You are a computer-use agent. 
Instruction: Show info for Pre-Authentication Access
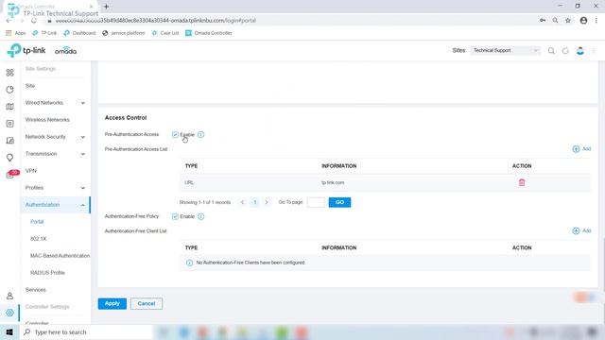point(201,134)
